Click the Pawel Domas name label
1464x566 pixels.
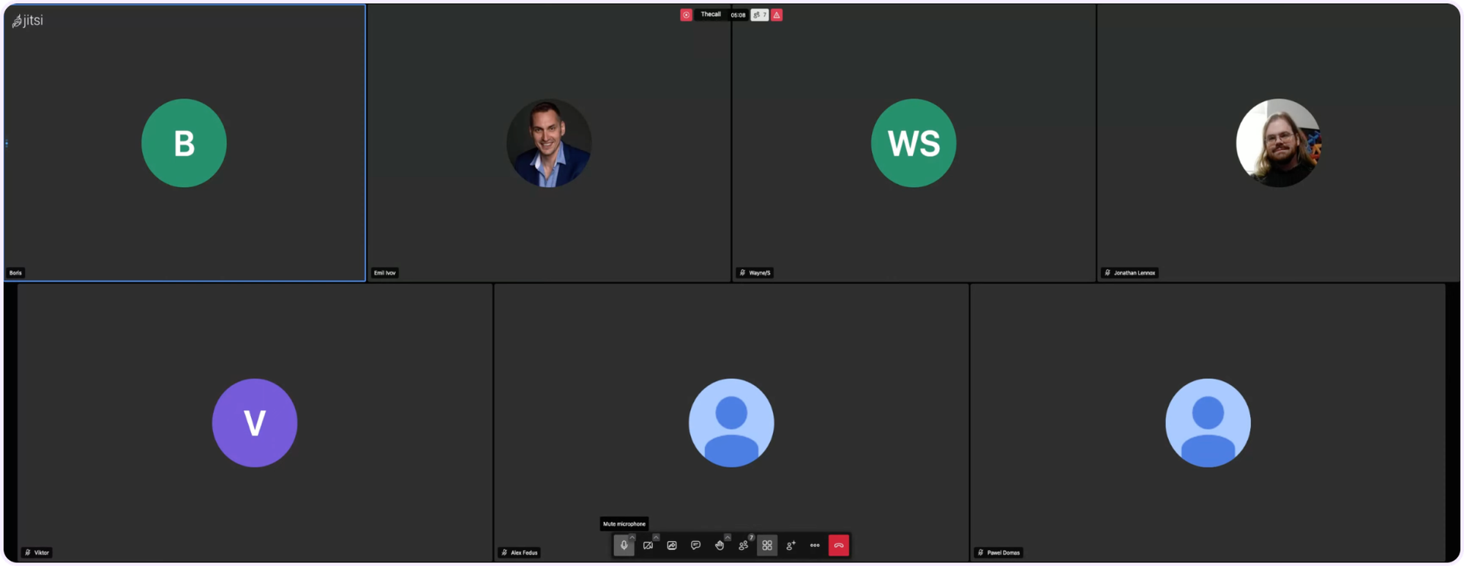coord(999,553)
